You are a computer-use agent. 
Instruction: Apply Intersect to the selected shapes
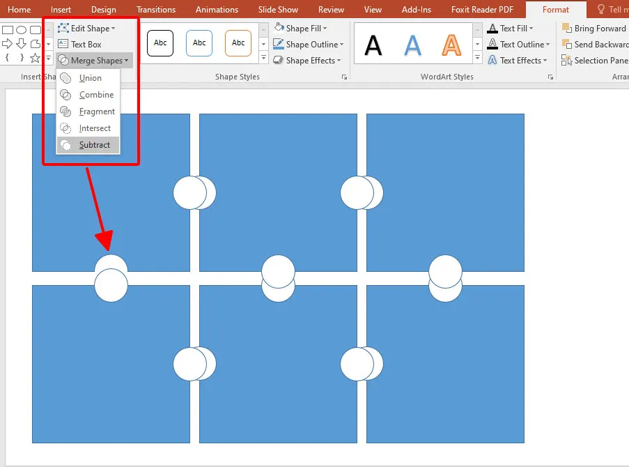coord(95,128)
